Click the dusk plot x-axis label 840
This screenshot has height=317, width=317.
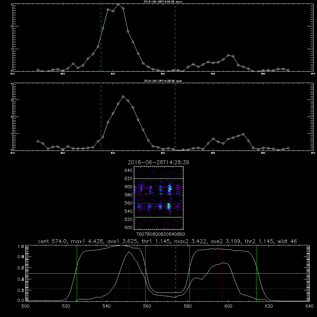[163, 153]
